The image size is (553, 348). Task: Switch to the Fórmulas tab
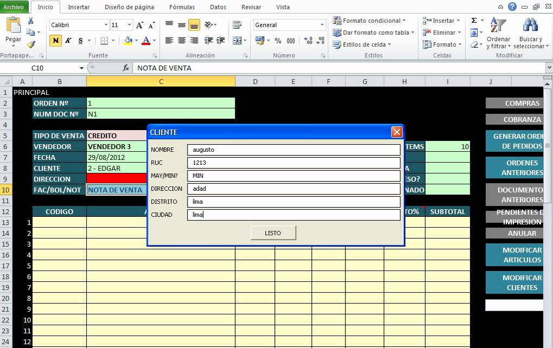click(182, 7)
